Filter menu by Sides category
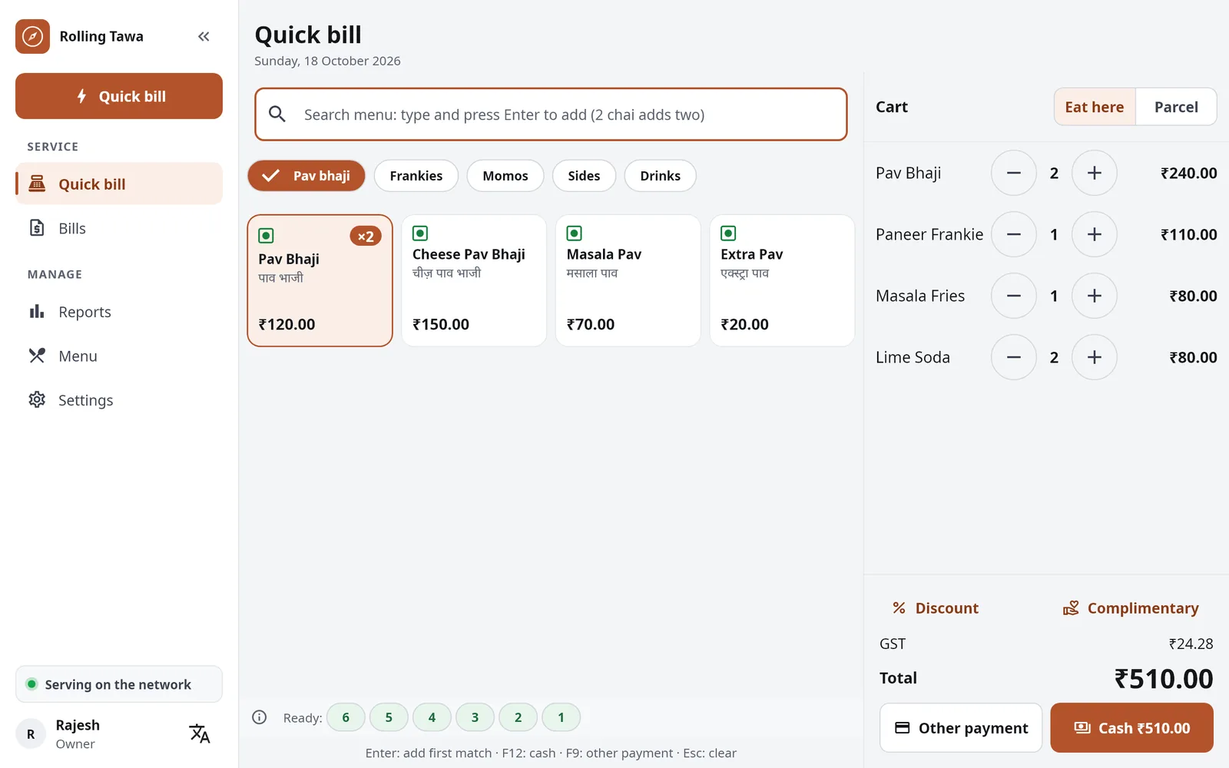 click(x=584, y=176)
